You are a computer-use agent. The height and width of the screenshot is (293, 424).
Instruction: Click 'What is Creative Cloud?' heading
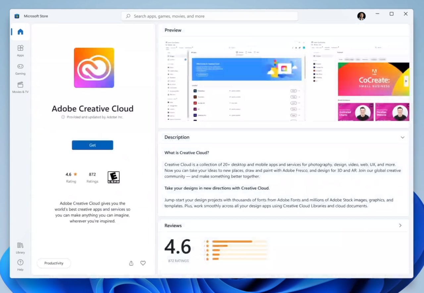[187, 153]
